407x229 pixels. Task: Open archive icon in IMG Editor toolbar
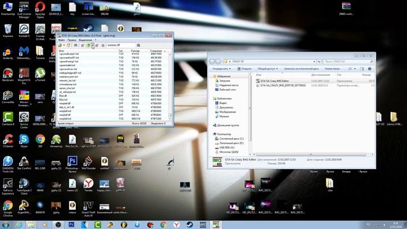coord(60,45)
